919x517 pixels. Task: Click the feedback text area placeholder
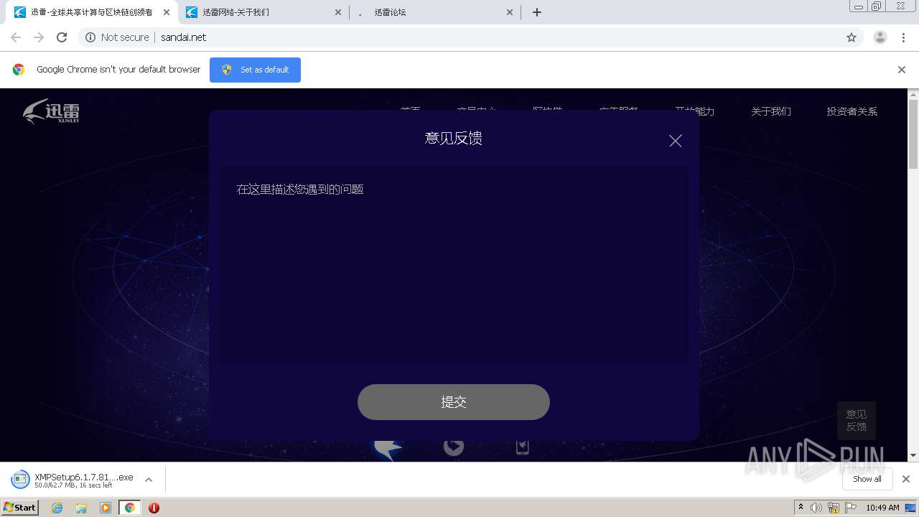[x=300, y=190]
